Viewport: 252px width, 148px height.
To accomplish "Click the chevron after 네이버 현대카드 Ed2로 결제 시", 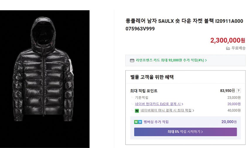I will [x=183, y=104].
